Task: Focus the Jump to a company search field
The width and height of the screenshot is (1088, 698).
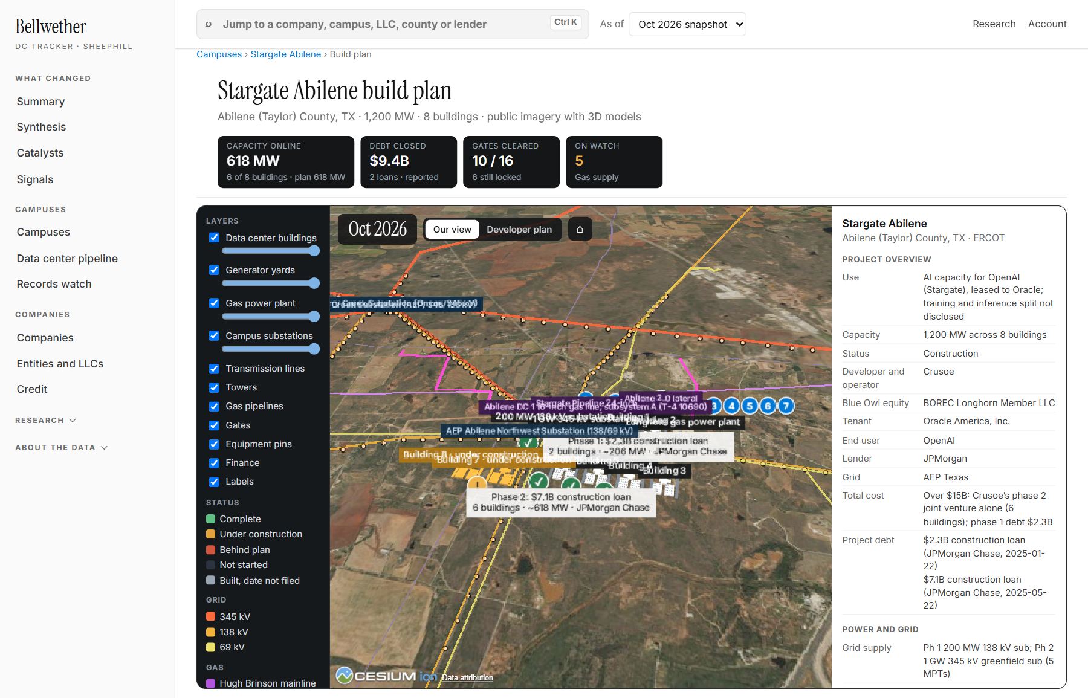Action: (393, 24)
